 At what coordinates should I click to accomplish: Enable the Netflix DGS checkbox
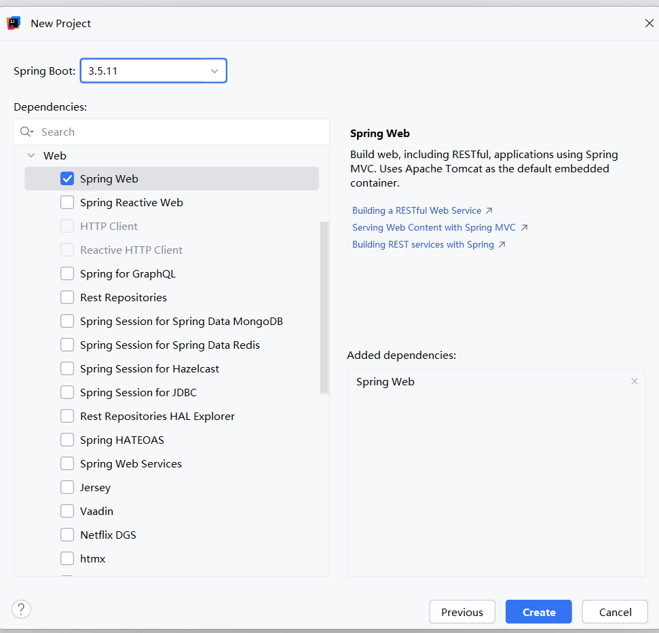(67, 535)
